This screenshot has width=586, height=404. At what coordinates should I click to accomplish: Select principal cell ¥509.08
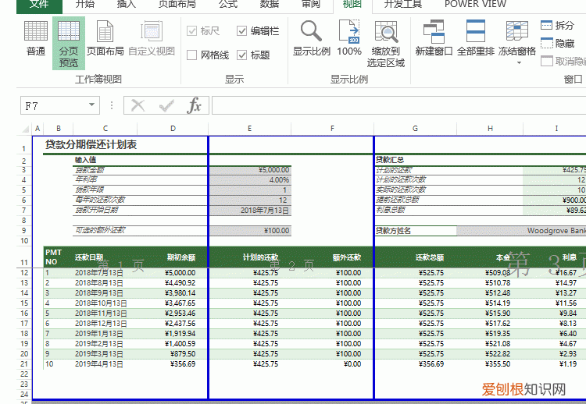498,273
